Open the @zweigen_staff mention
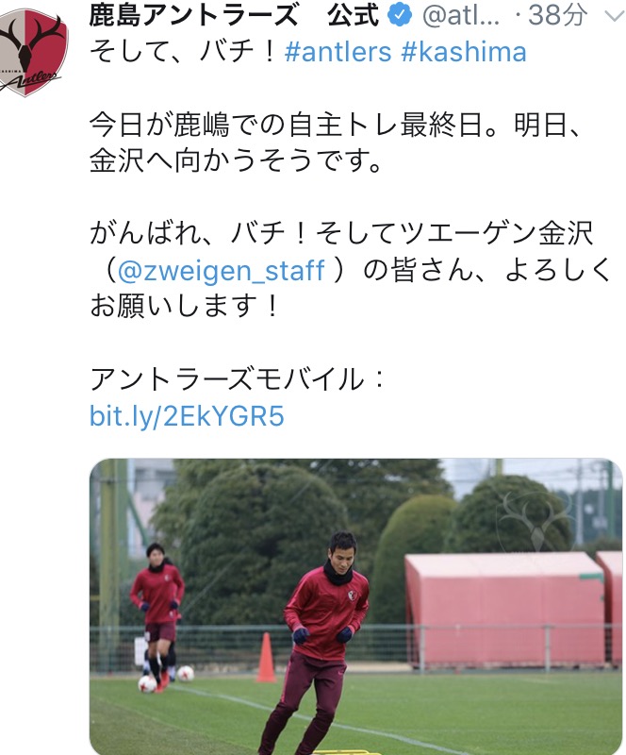626x755 pixels. click(x=221, y=270)
